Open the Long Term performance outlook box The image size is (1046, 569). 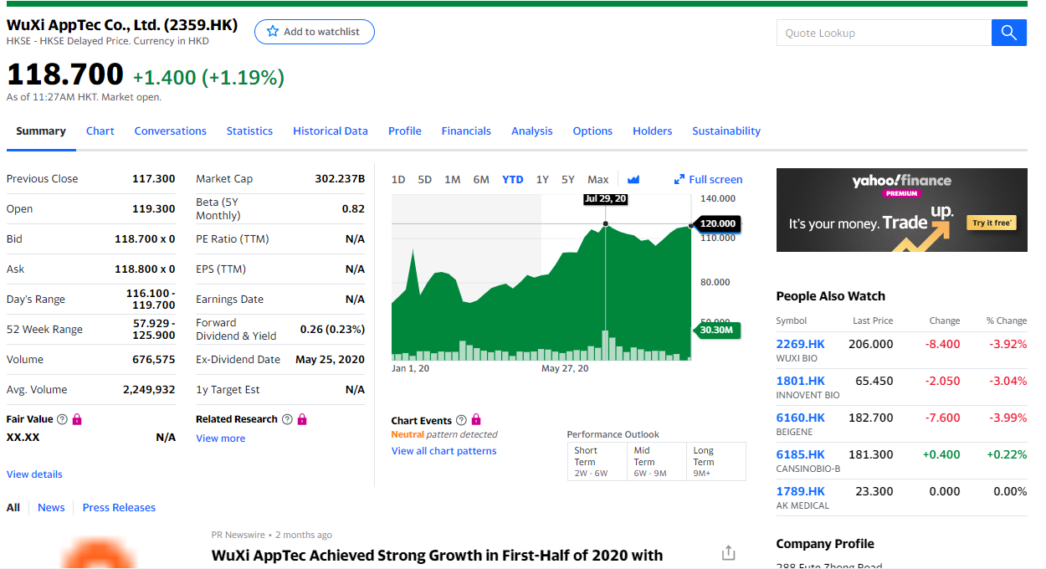[x=715, y=461]
